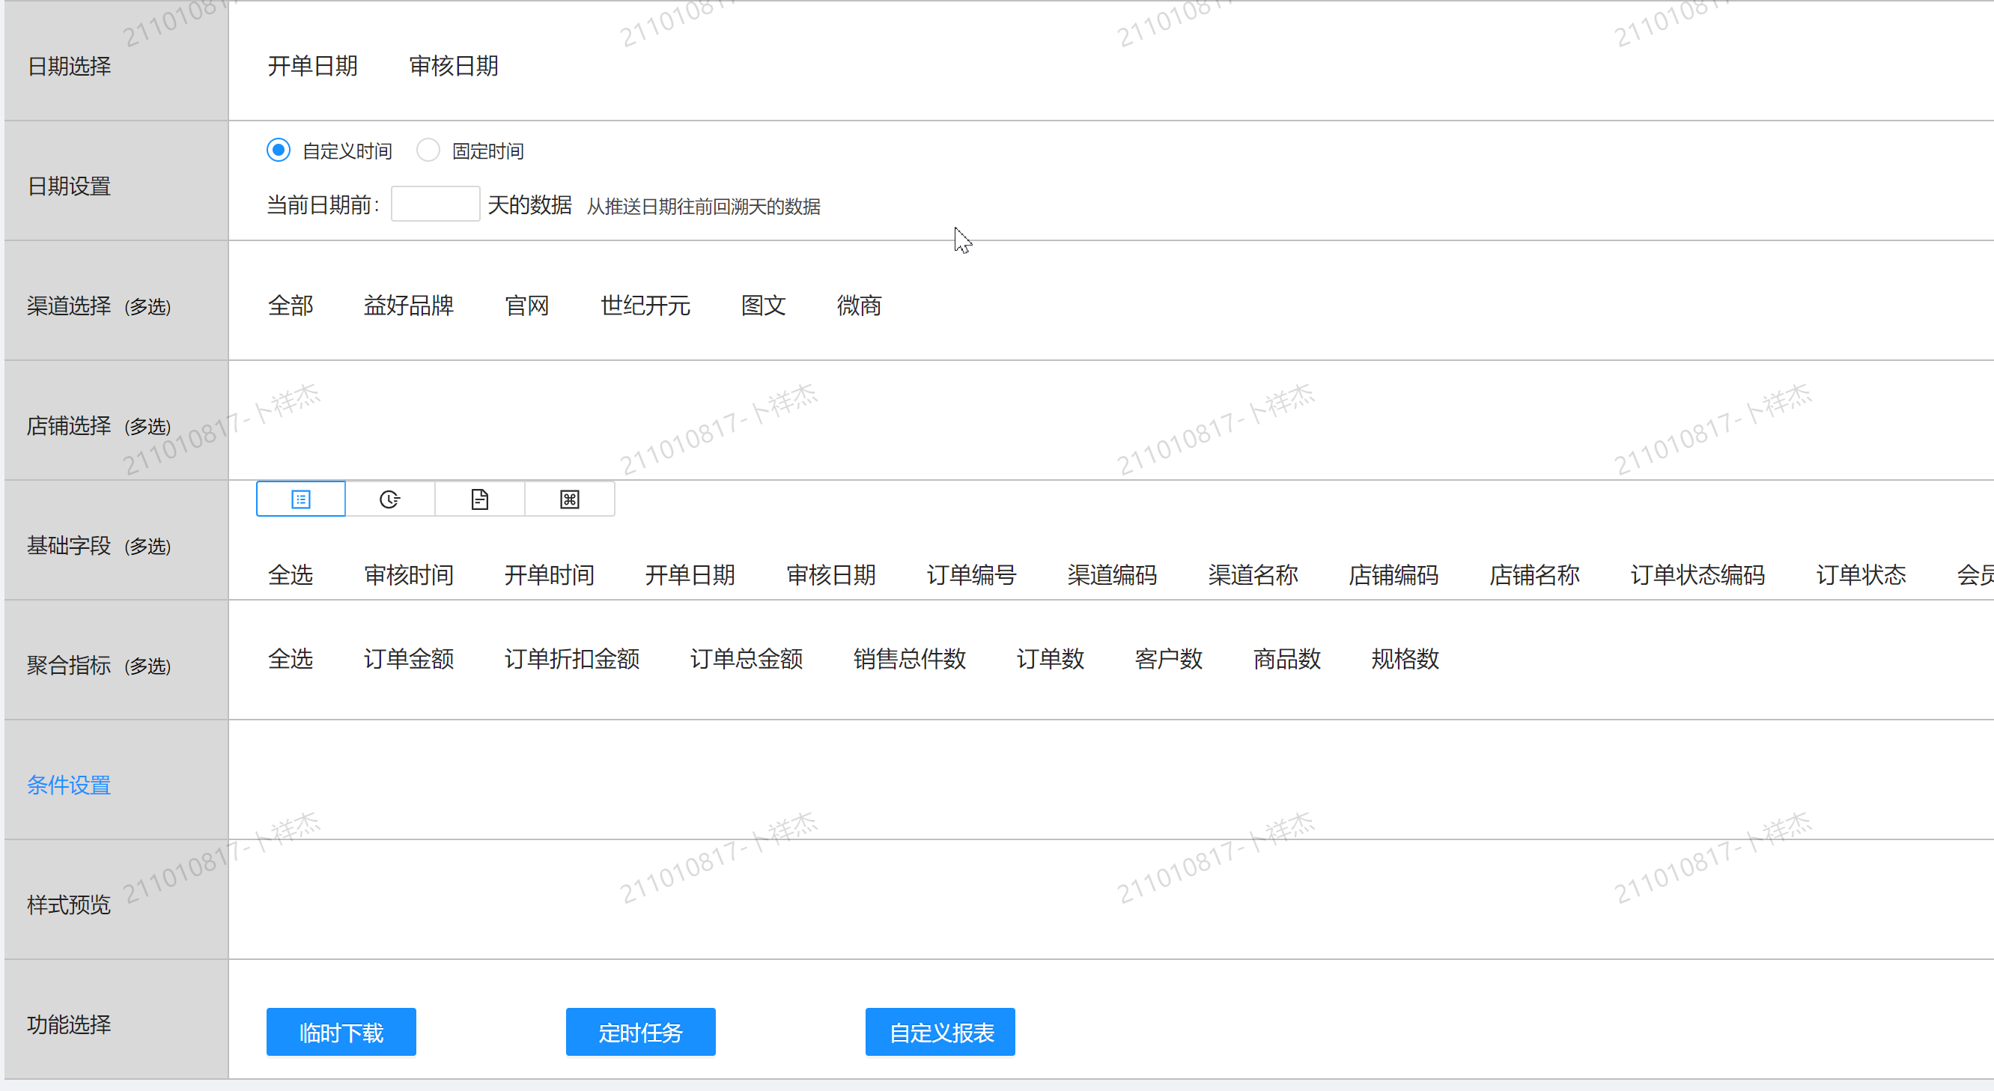The width and height of the screenshot is (1994, 1091).
Task: Select 全部 channel option
Action: (291, 306)
